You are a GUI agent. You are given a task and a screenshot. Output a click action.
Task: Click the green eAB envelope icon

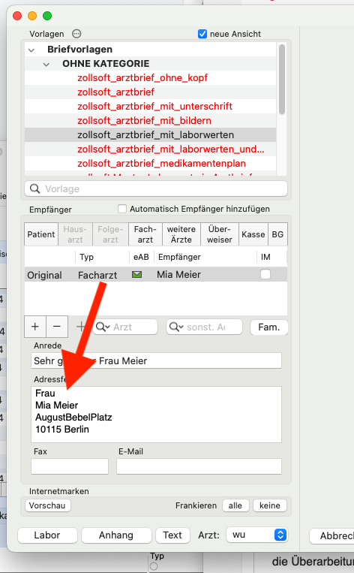136,274
